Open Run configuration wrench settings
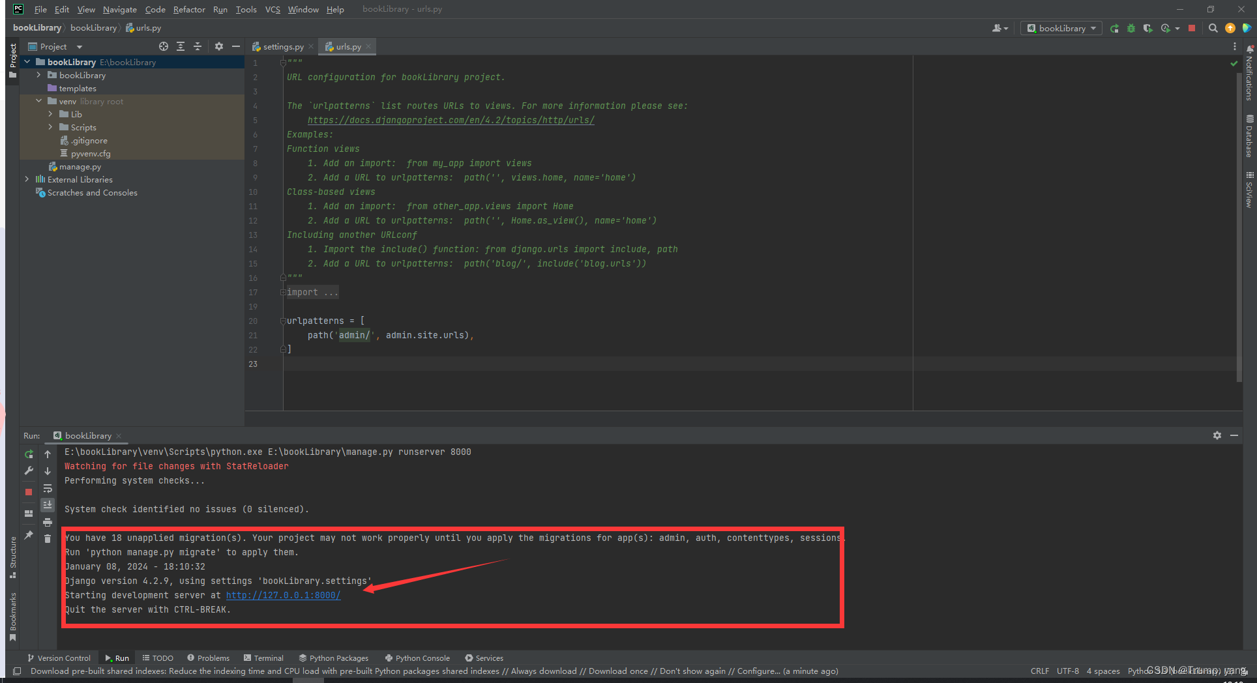 pyautogui.click(x=29, y=471)
